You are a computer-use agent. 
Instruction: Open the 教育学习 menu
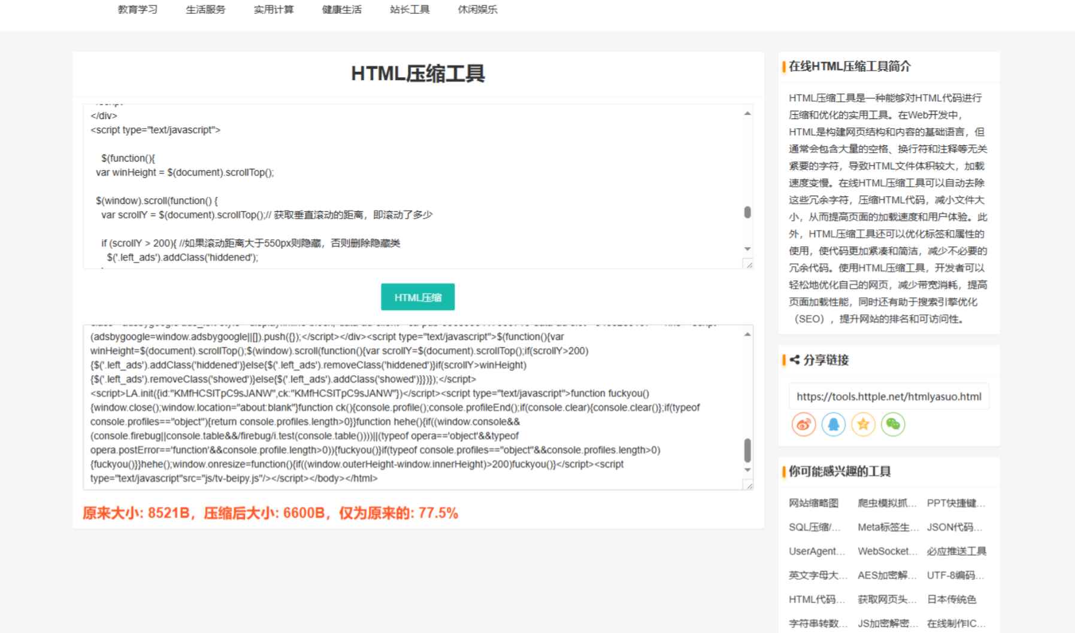tap(138, 10)
